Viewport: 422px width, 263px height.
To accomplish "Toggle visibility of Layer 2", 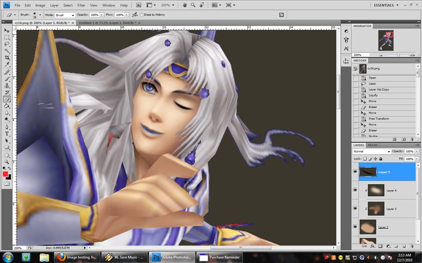I will tap(355, 227).
